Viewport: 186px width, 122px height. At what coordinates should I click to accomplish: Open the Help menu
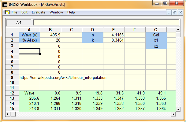(71, 12)
